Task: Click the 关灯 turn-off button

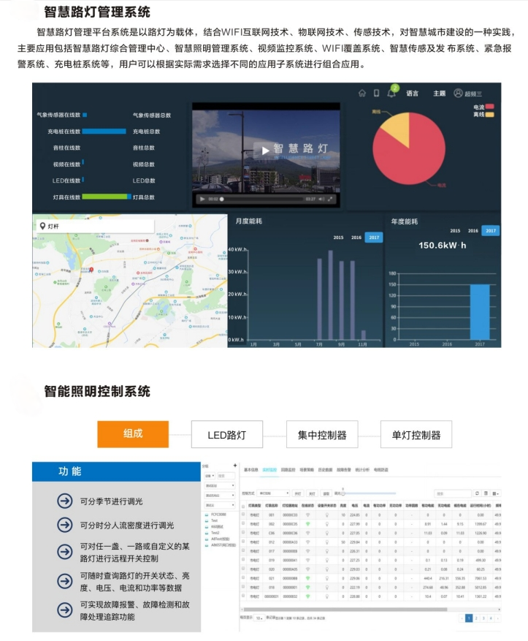Action: [312, 493]
